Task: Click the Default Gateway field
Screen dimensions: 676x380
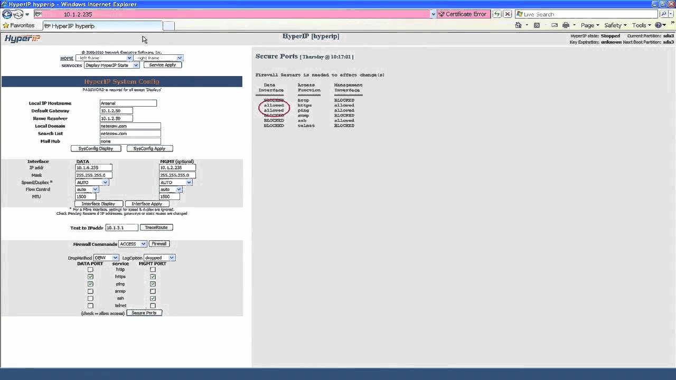Action: [116, 111]
